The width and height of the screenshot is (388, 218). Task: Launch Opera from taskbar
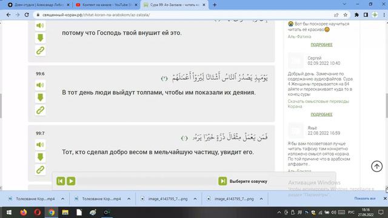pos(38,213)
